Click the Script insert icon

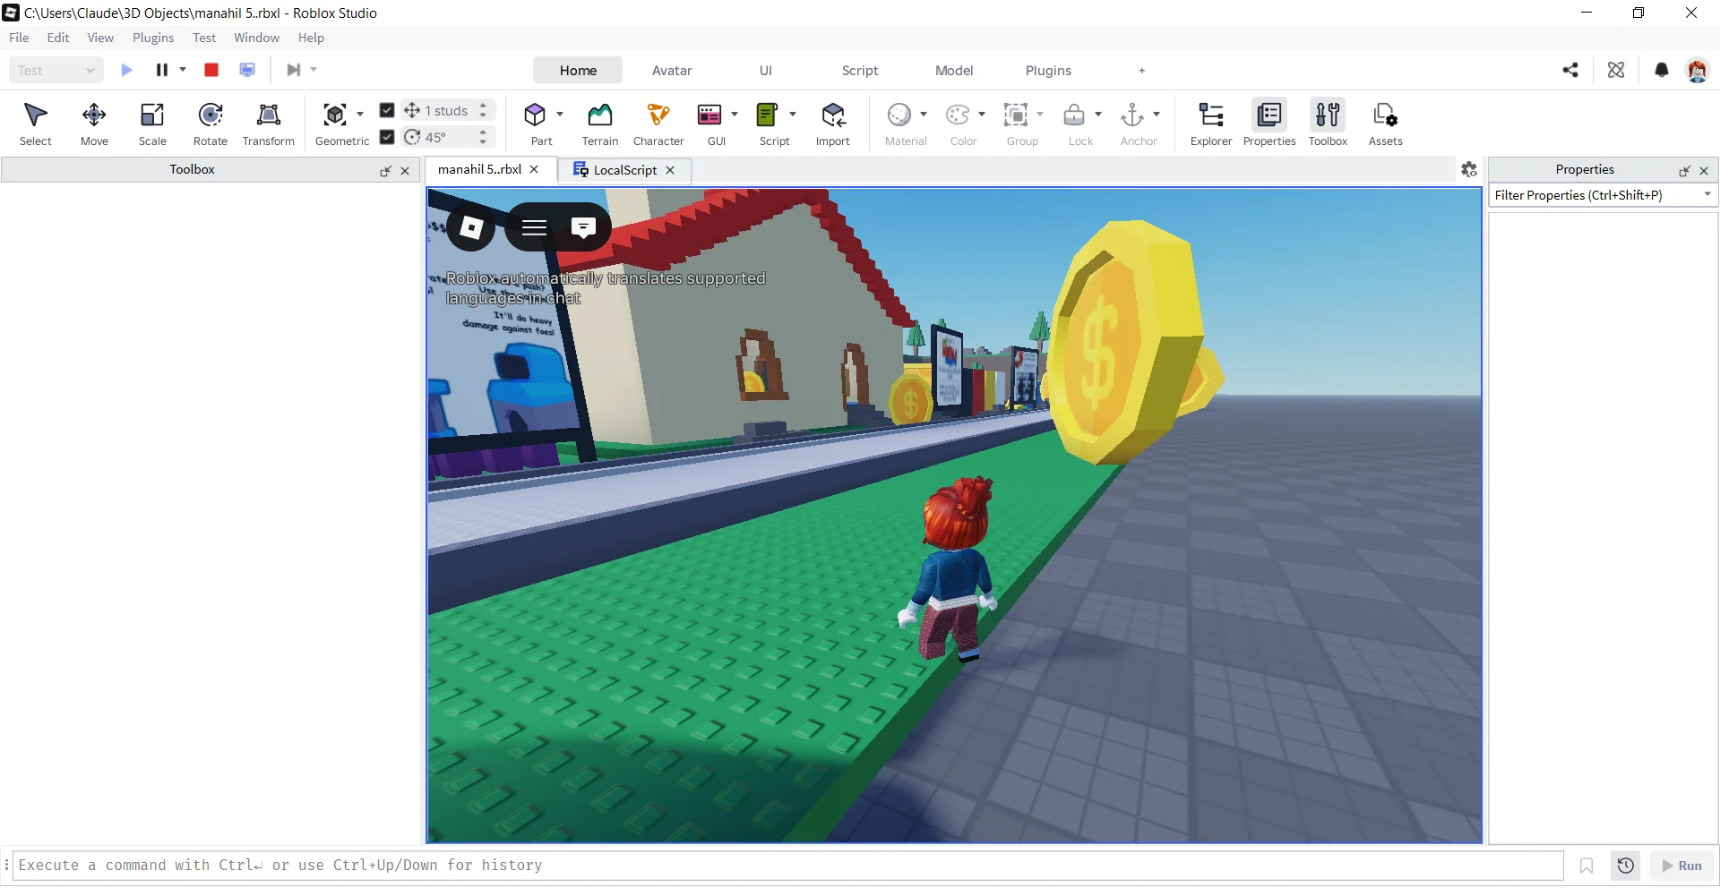click(x=768, y=115)
